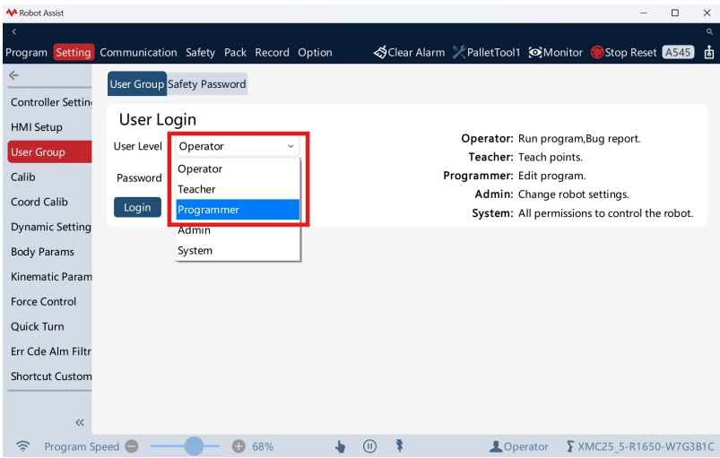Select User Group in the sidebar
The width and height of the screenshot is (720, 458).
coord(49,151)
